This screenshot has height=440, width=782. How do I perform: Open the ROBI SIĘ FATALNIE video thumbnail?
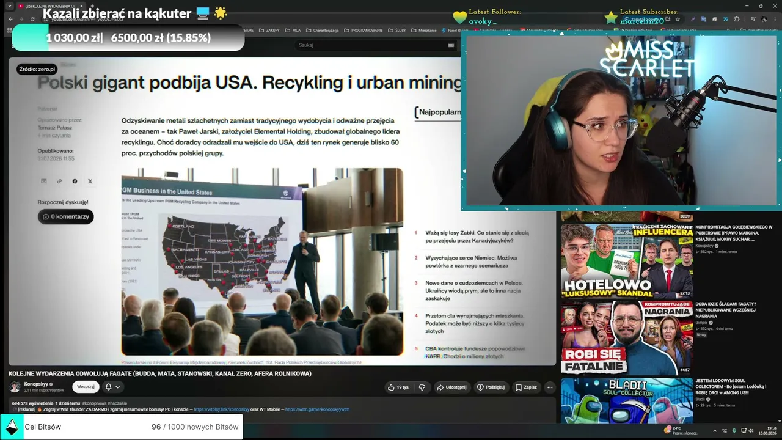tap(627, 337)
